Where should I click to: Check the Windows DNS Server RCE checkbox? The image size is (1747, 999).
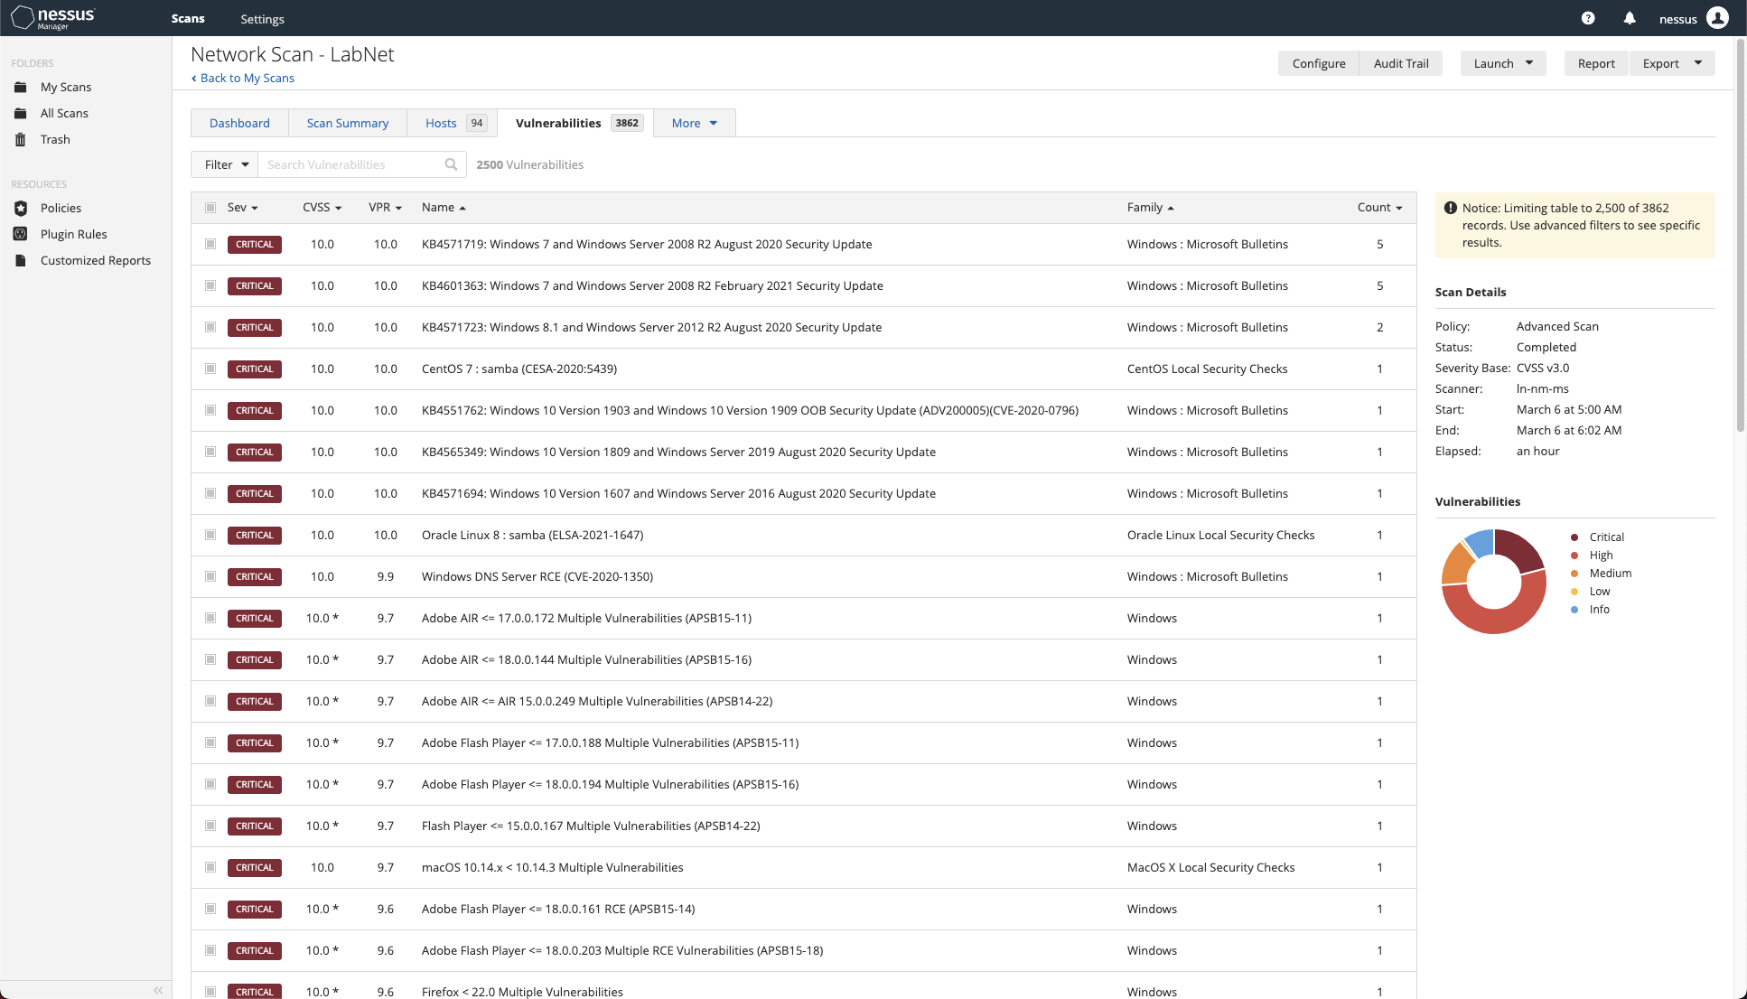coord(210,576)
